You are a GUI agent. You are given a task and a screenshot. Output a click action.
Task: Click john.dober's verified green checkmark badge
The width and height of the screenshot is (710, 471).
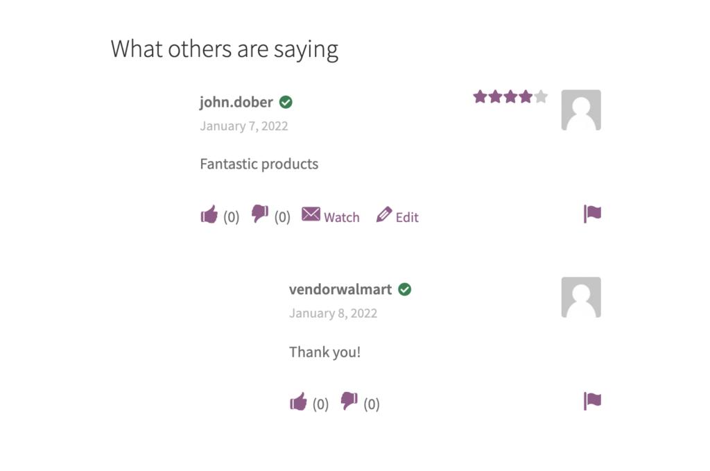tap(286, 103)
